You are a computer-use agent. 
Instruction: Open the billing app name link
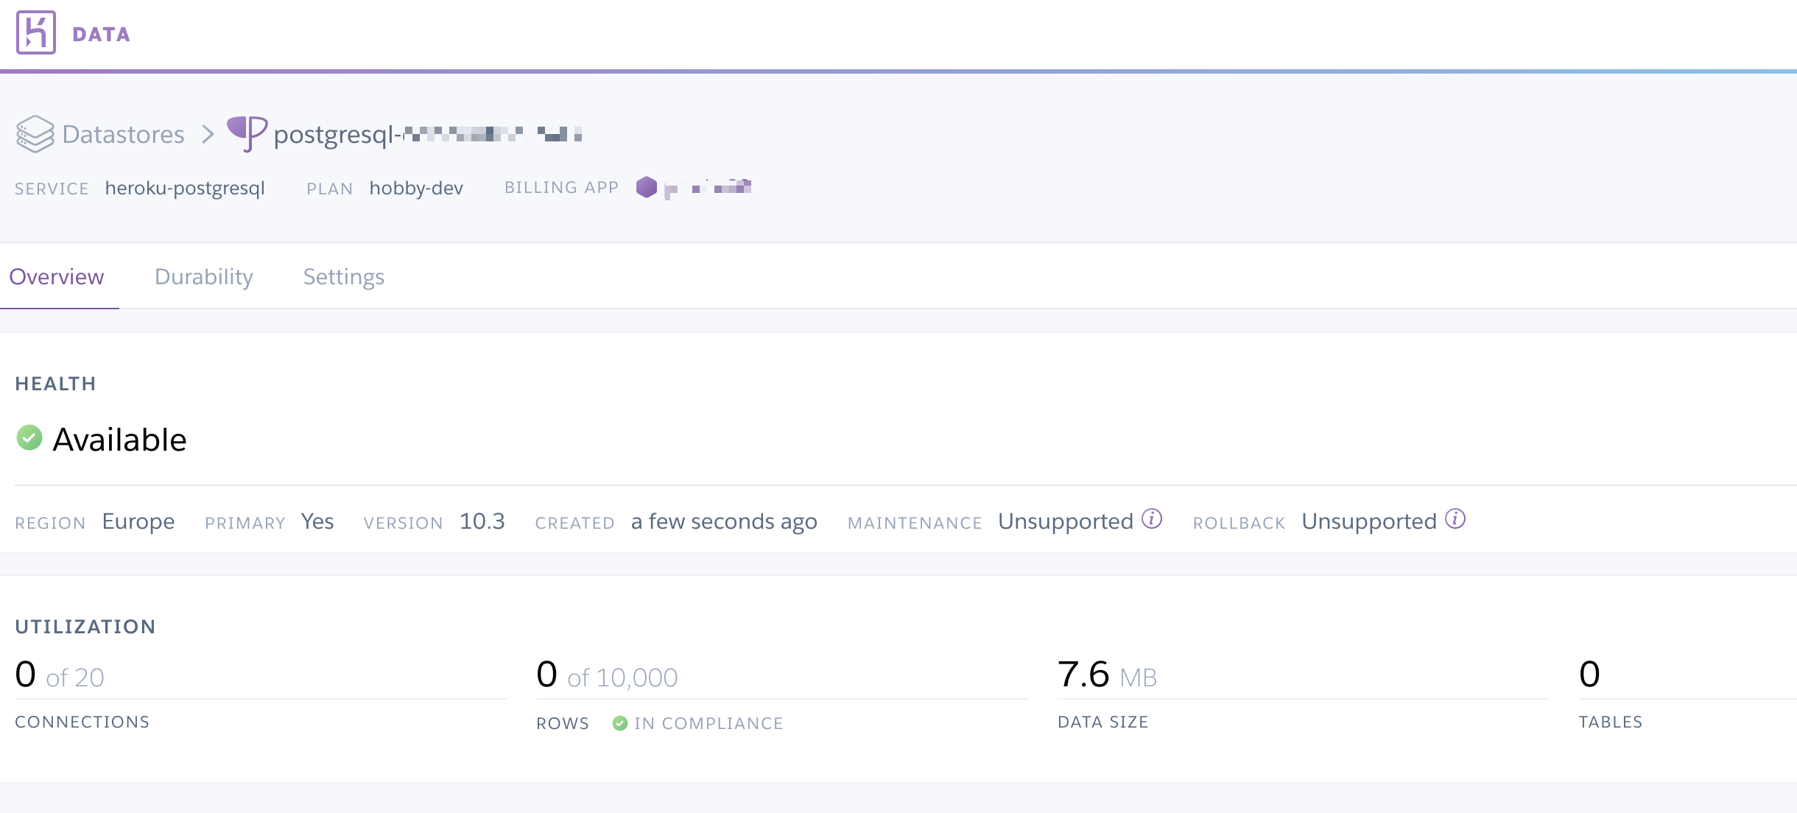point(707,188)
